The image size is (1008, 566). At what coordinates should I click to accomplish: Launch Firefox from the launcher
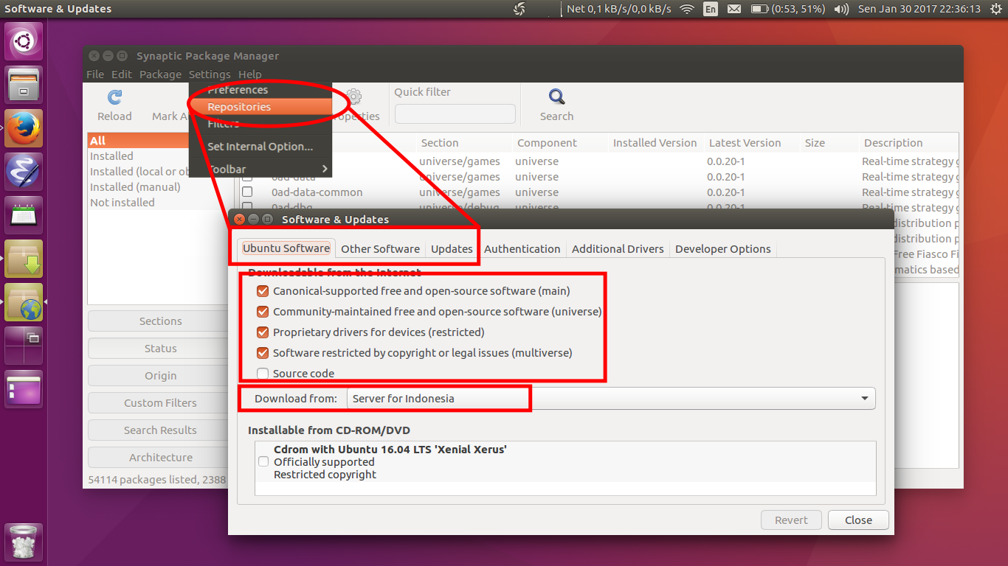pos(24,128)
